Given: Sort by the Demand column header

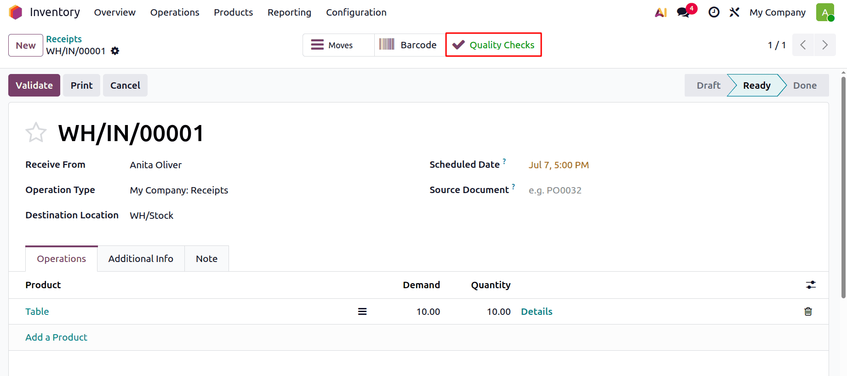Looking at the screenshot, I should click(x=421, y=285).
